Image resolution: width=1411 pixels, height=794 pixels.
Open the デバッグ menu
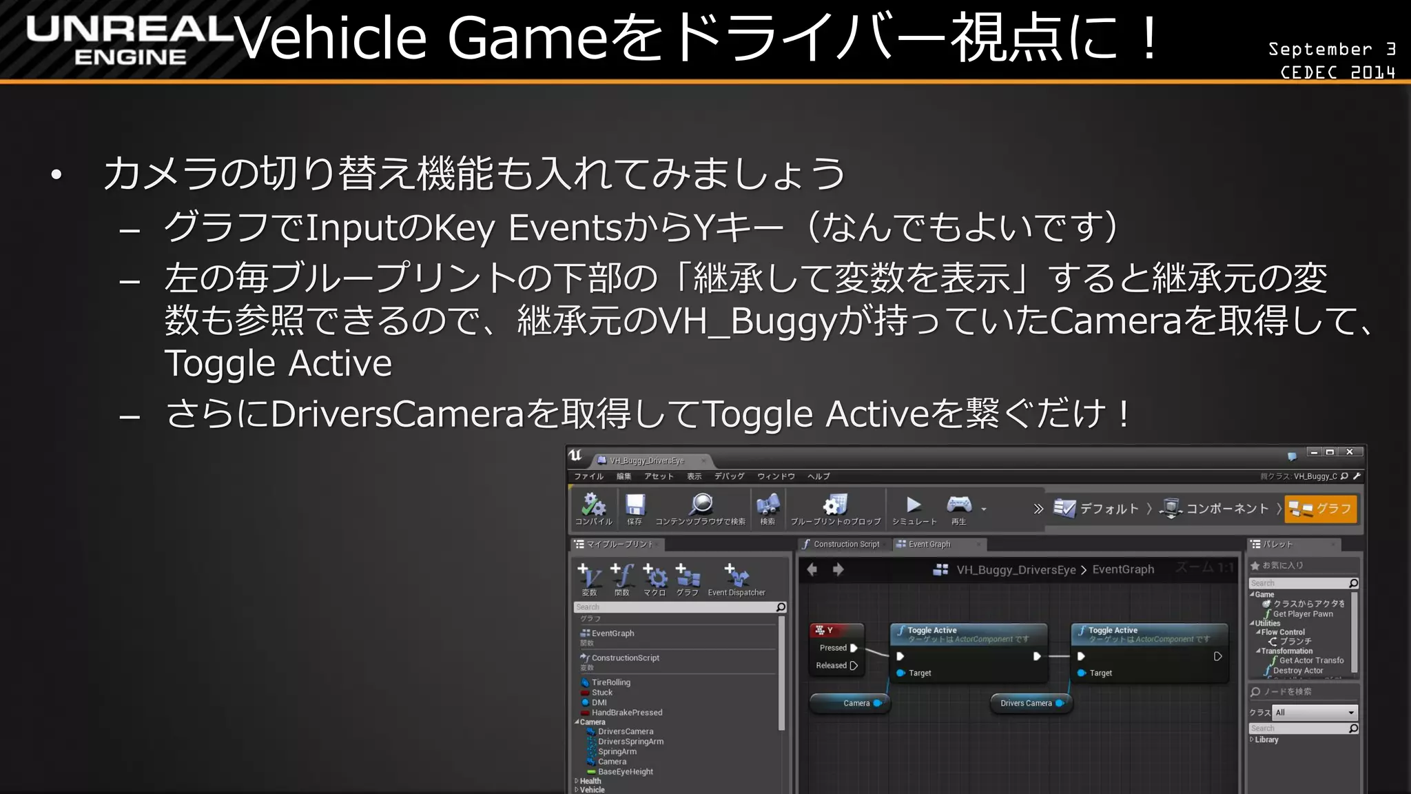729,476
